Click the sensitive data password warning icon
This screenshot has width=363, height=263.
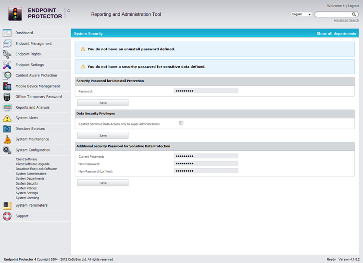83,67
